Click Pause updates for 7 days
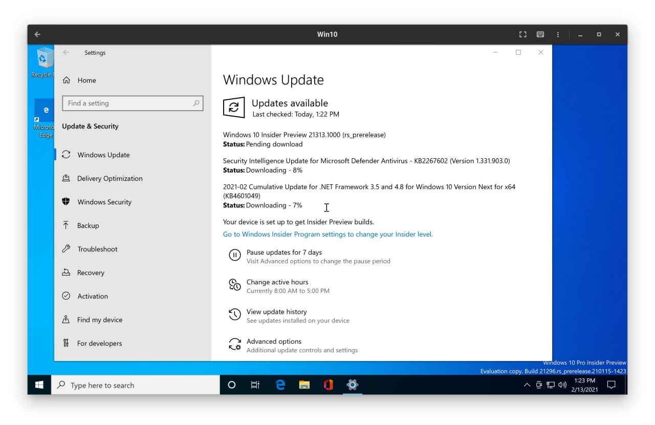 tap(284, 252)
